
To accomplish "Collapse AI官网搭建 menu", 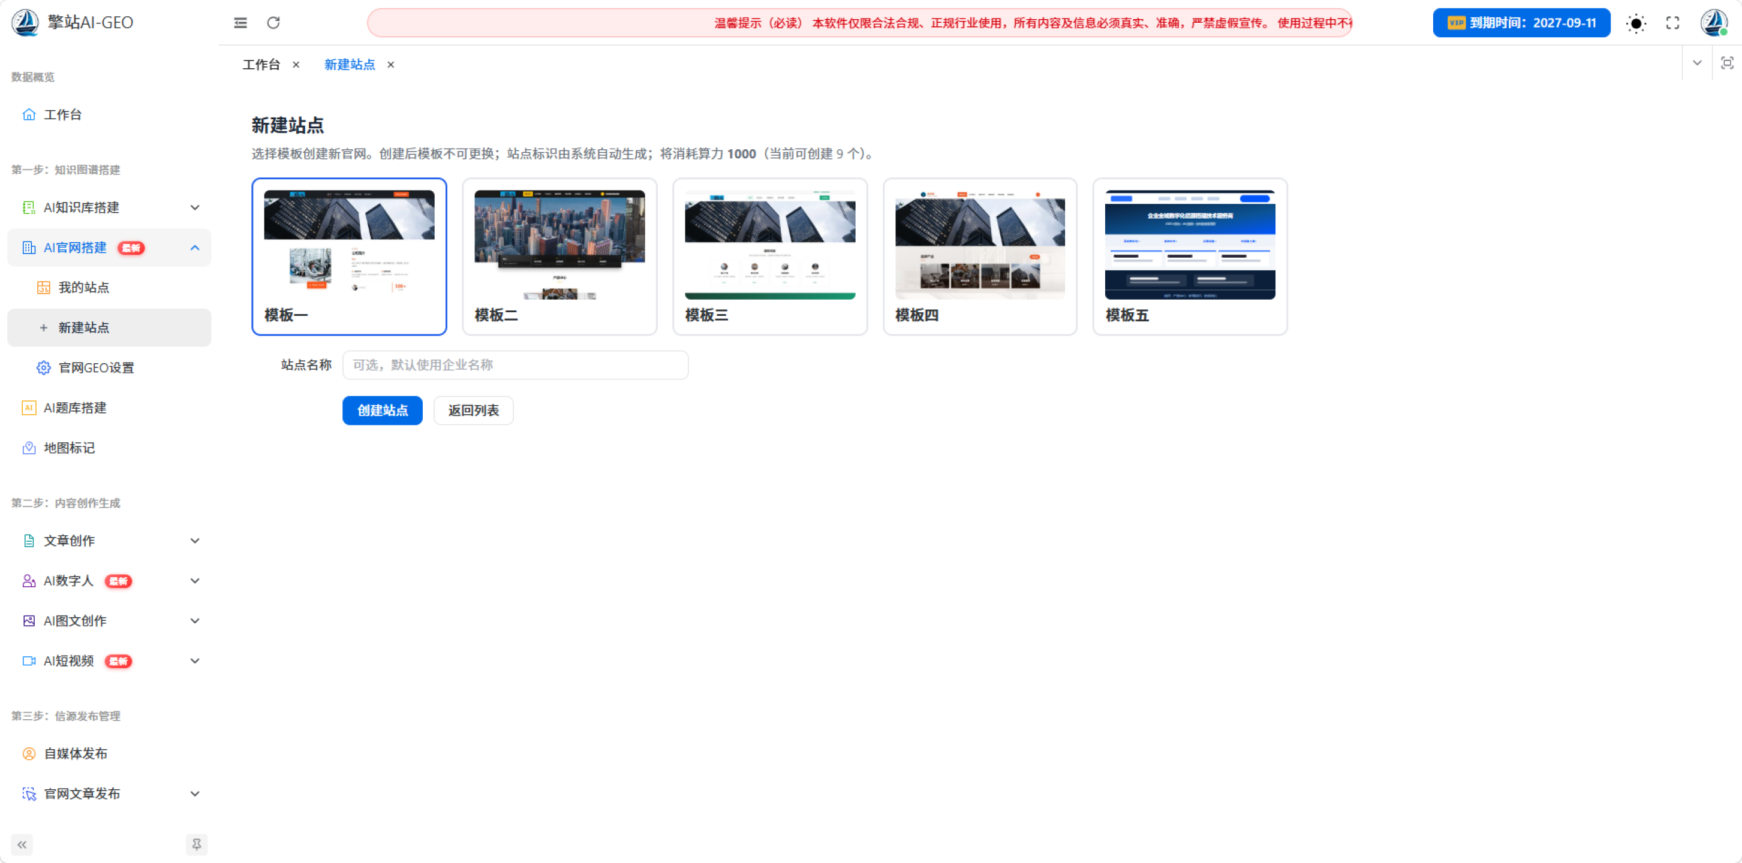I will (109, 248).
